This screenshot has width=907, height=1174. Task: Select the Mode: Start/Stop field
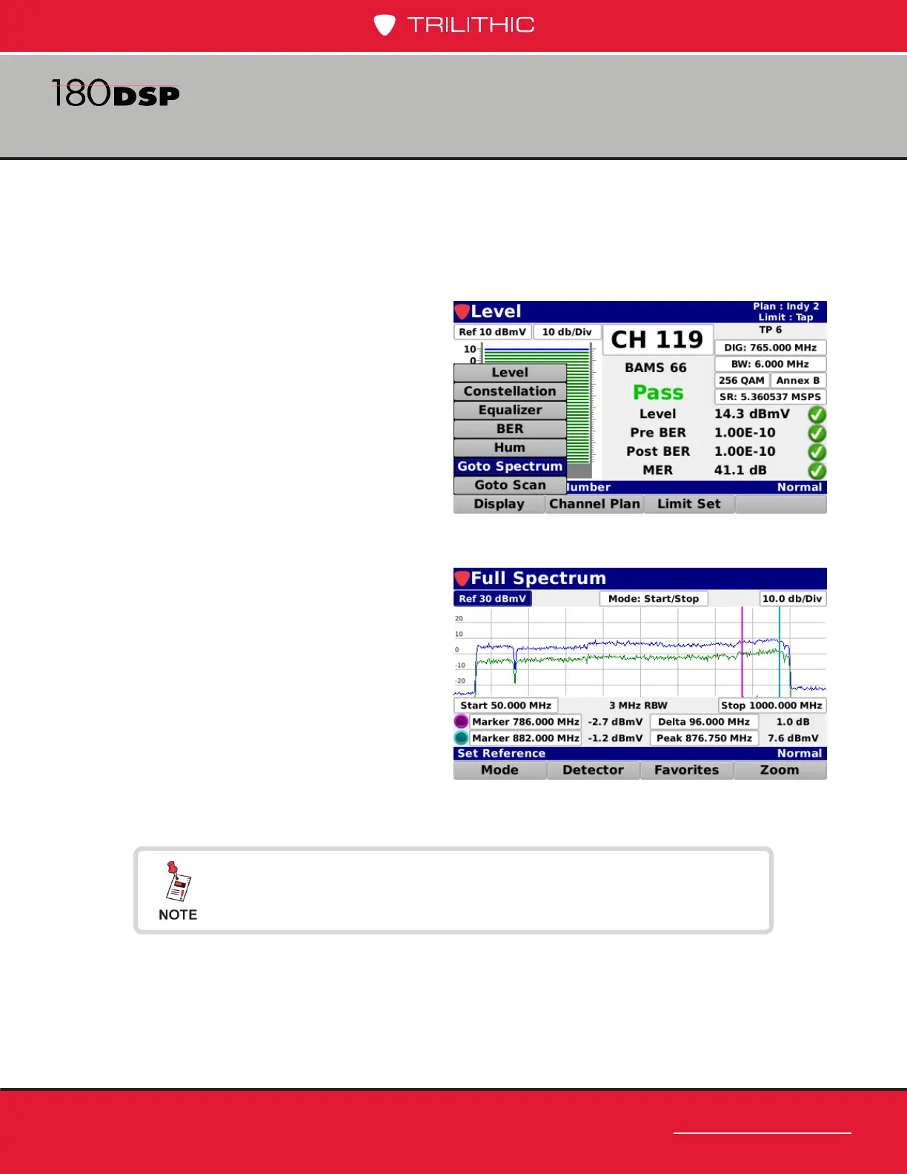coord(654,599)
